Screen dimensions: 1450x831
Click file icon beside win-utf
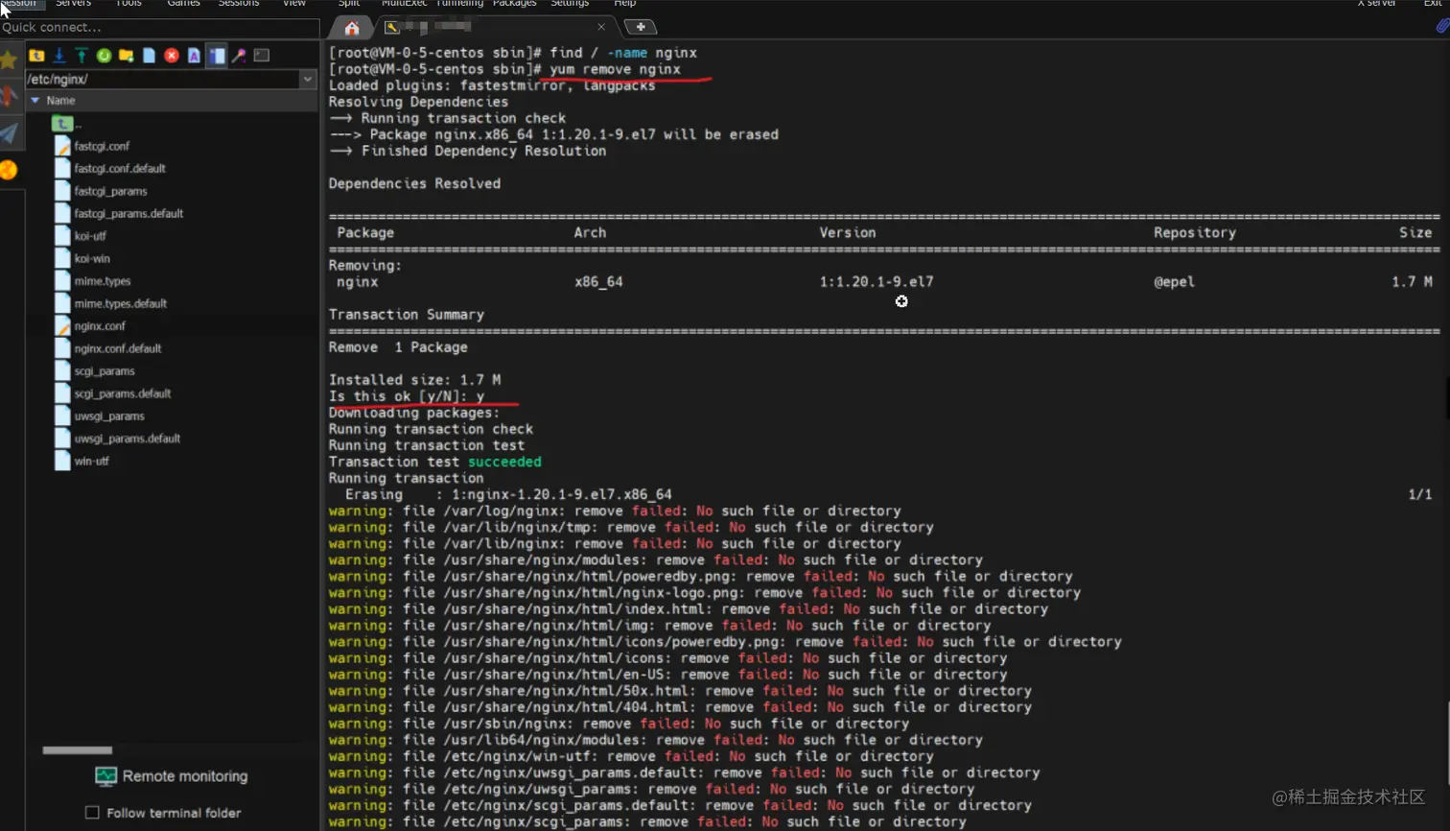coord(62,462)
